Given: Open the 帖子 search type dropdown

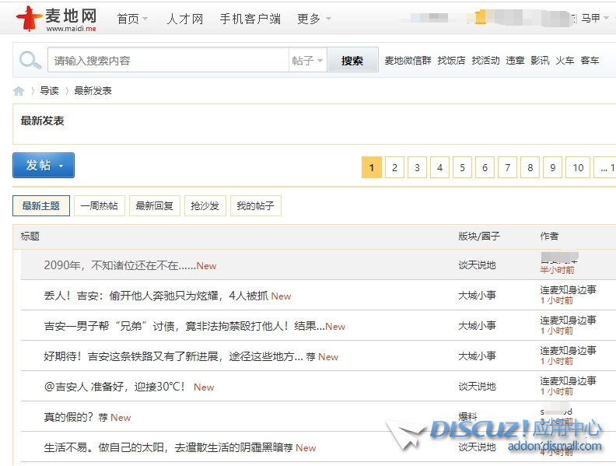Looking at the screenshot, I should 307,61.
